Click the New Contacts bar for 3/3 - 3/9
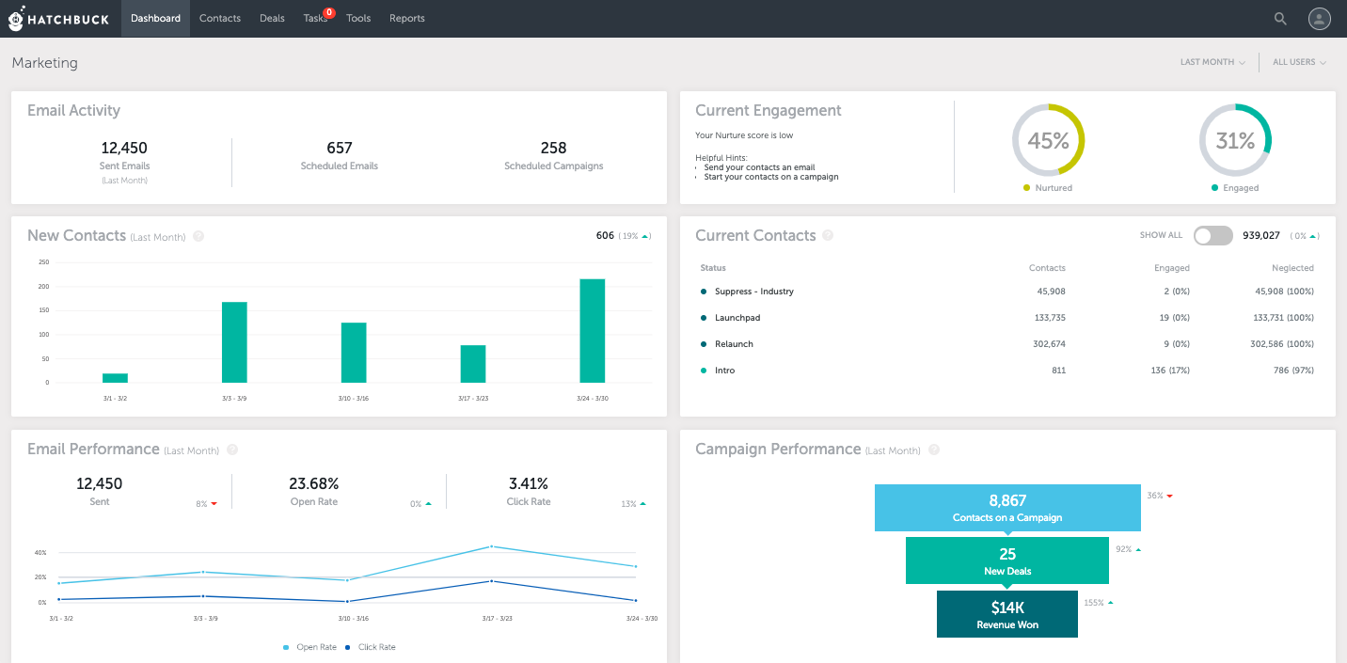This screenshot has width=1347, height=663. pyautogui.click(x=234, y=342)
